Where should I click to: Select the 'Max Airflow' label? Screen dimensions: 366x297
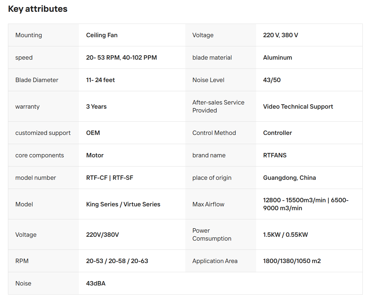[208, 204]
